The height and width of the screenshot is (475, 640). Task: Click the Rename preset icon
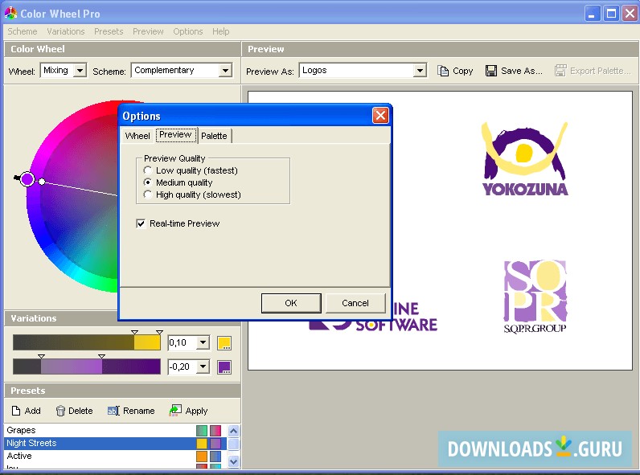pyautogui.click(x=113, y=411)
